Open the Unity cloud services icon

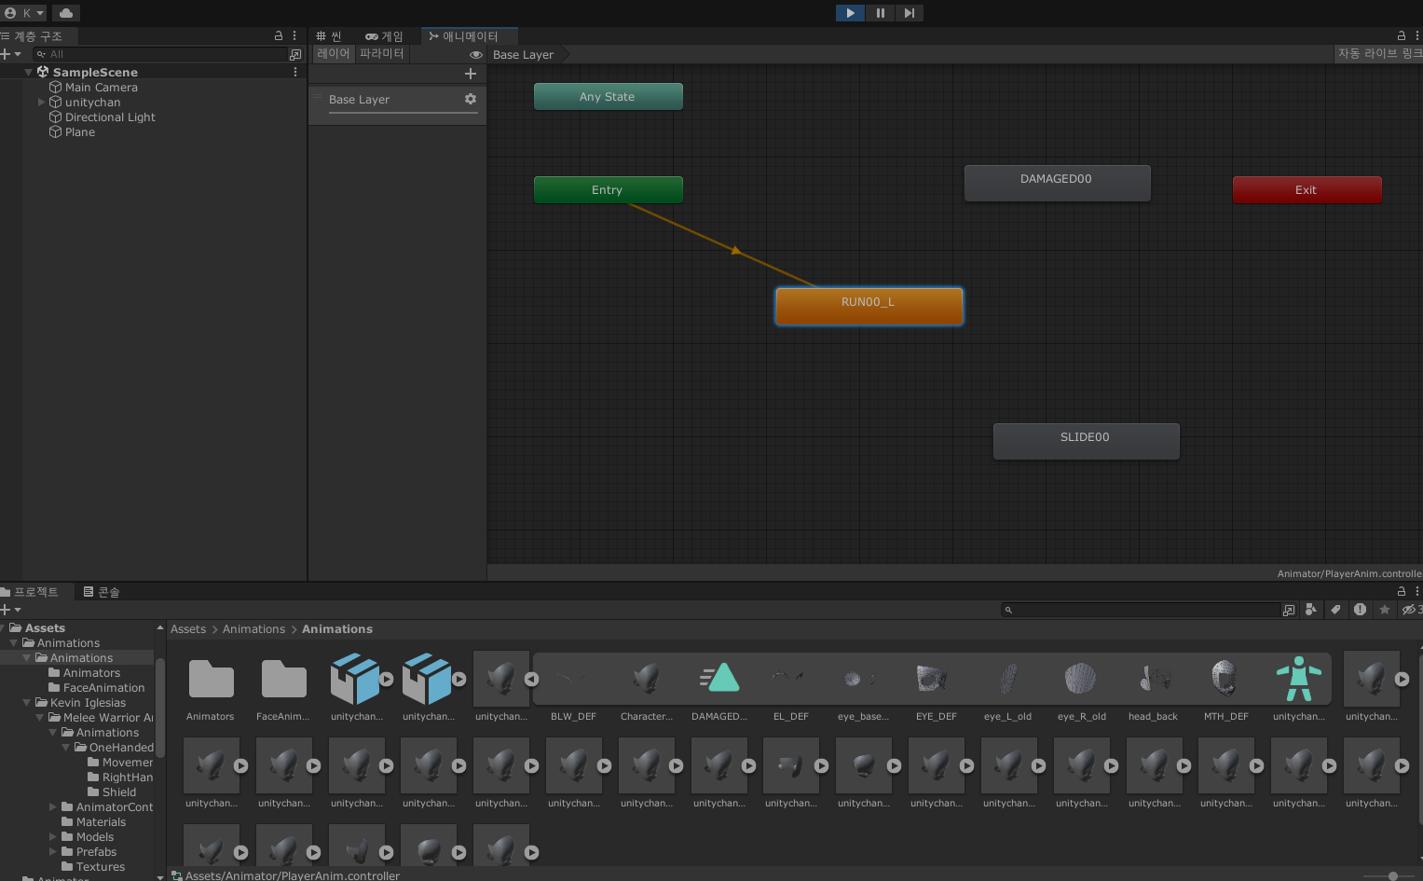66,13
